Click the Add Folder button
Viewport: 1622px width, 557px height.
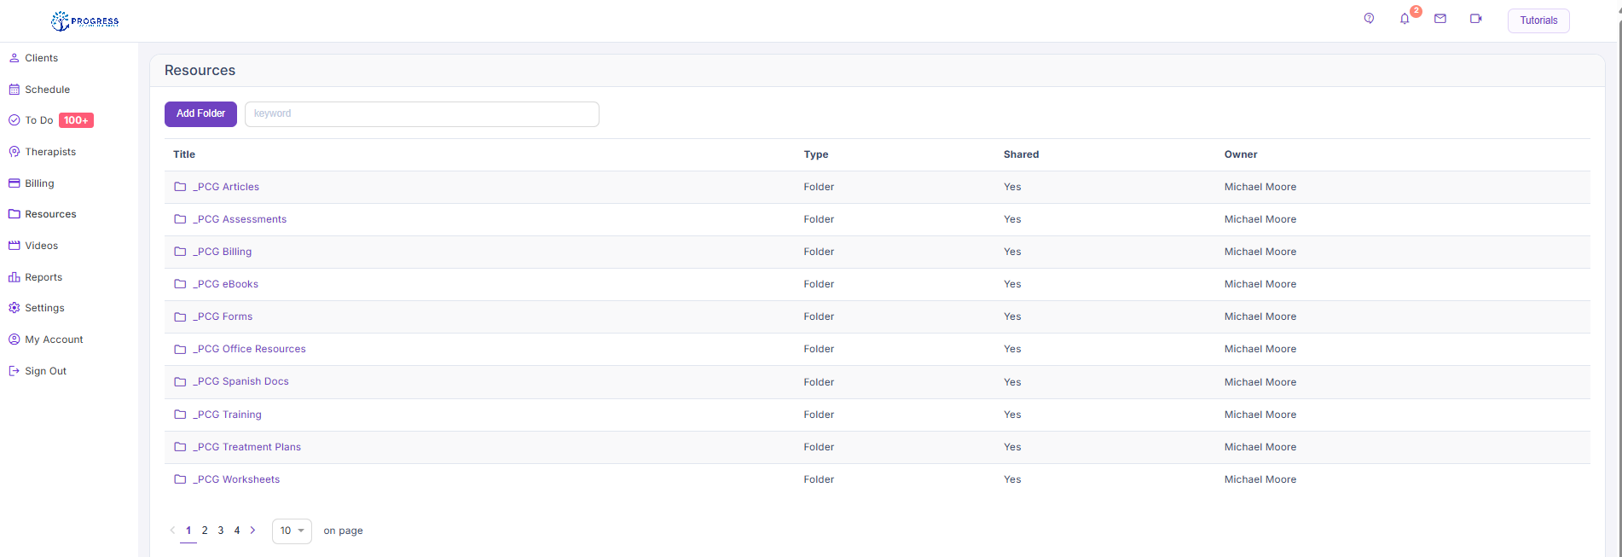200,113
